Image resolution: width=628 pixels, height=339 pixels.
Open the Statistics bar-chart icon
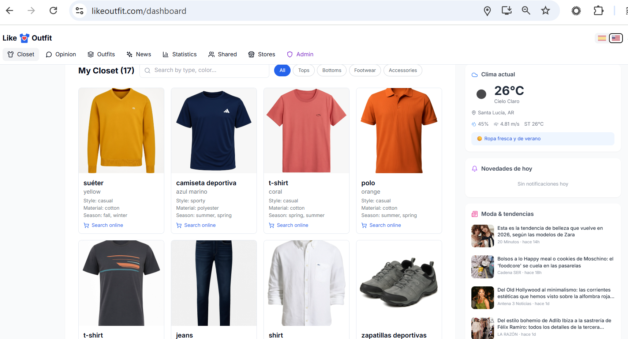click(165, 54)
